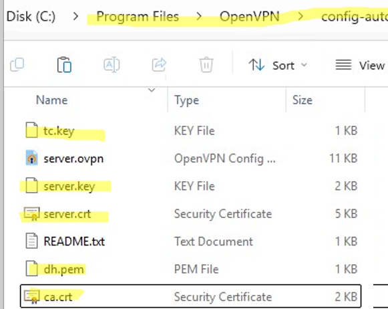Viewport: 388px width, 309px height.
Task: Click Disk (C:) in the address breadcrumb
Action: [x=31, y=17]
